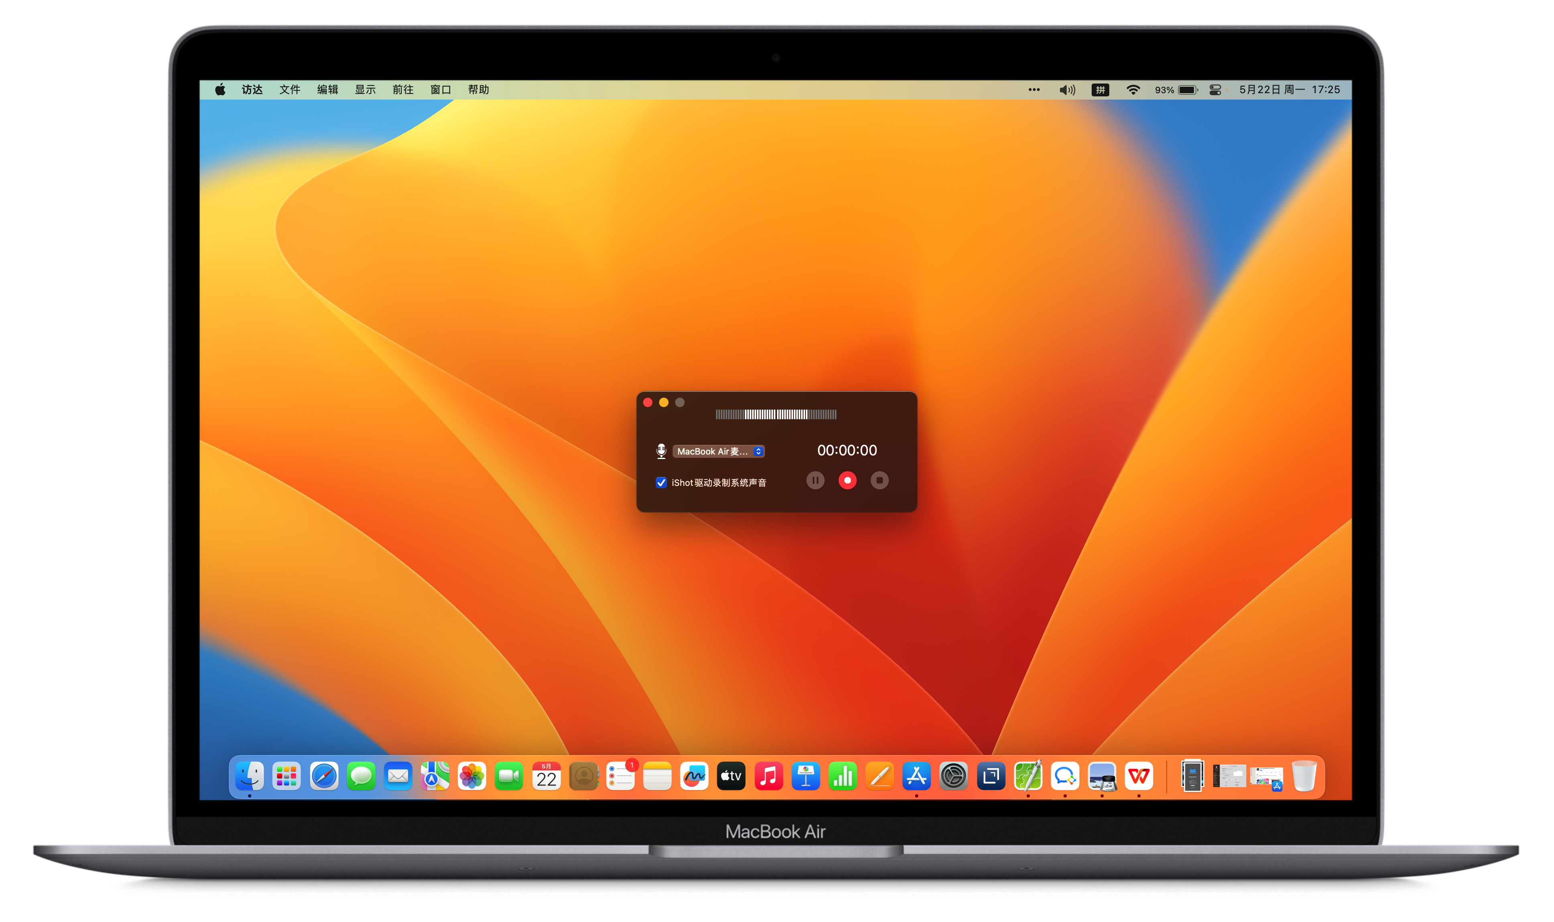Launch FaceTime from the Dock
1554x922 pixels.
coord(509,776)
